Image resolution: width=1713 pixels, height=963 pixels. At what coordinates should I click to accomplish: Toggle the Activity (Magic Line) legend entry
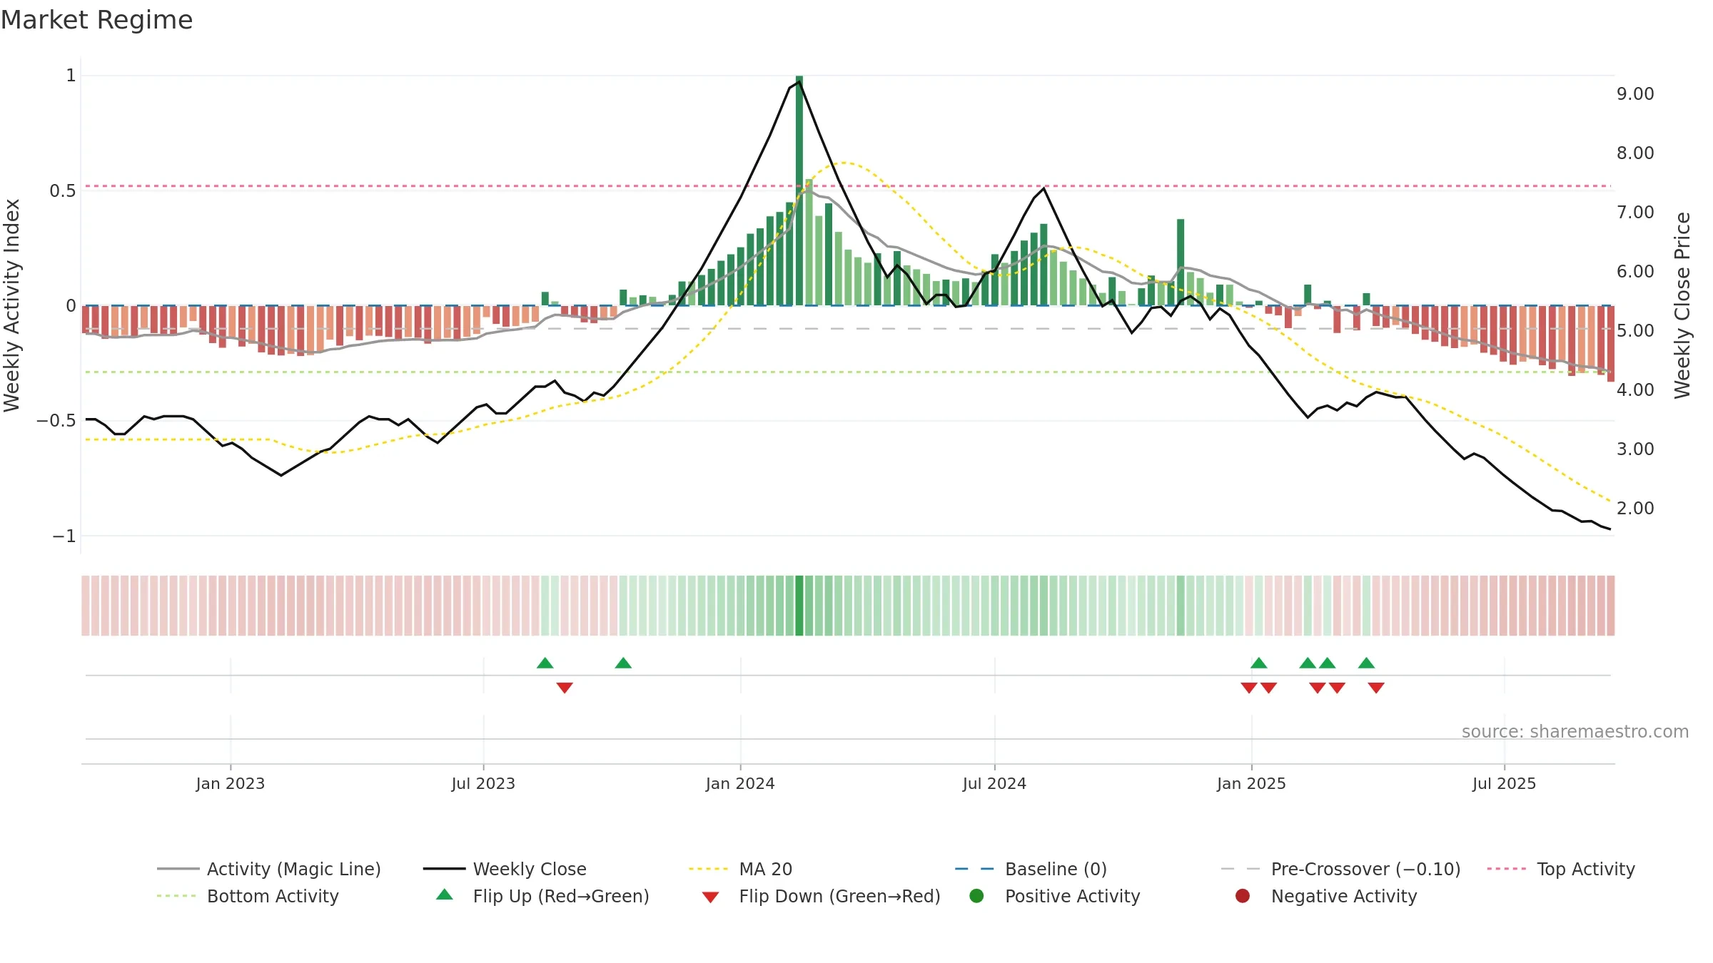tap(269, 869)
